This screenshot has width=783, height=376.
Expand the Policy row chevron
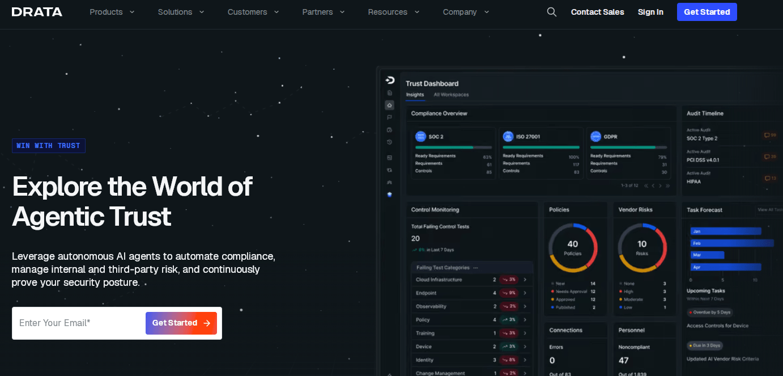(525, 320)
